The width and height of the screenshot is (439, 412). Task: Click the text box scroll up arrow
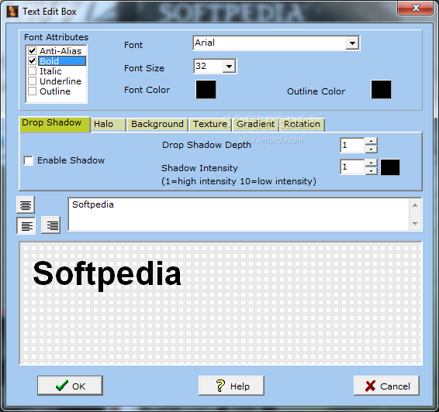(415, 205)
